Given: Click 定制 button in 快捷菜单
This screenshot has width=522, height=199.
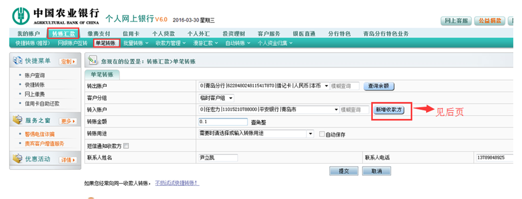Looking at the screenshot, I should pyautogui.click(x=68, y=62).
